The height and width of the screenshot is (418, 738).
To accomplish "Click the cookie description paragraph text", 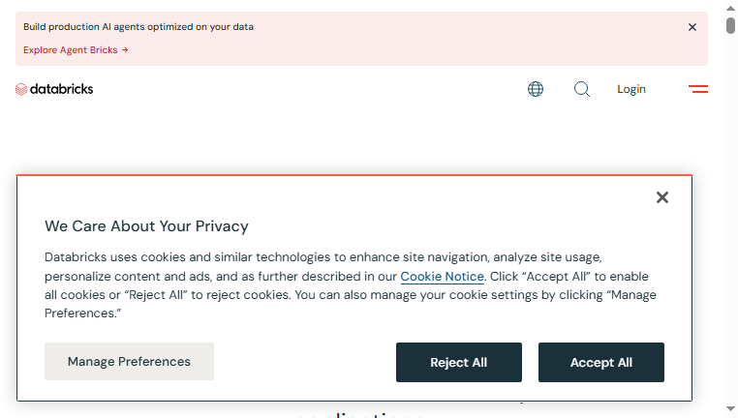I will pos(351,284).
